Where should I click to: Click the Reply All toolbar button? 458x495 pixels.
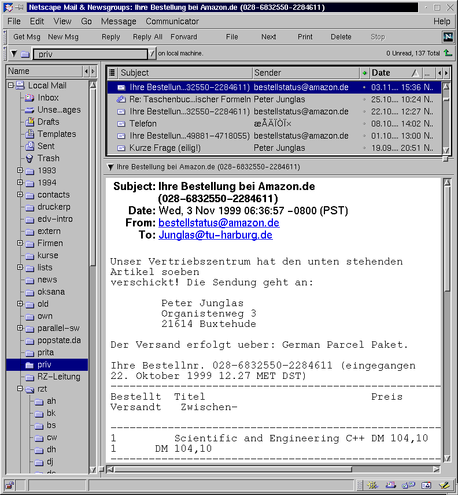(x=147, y=37)
